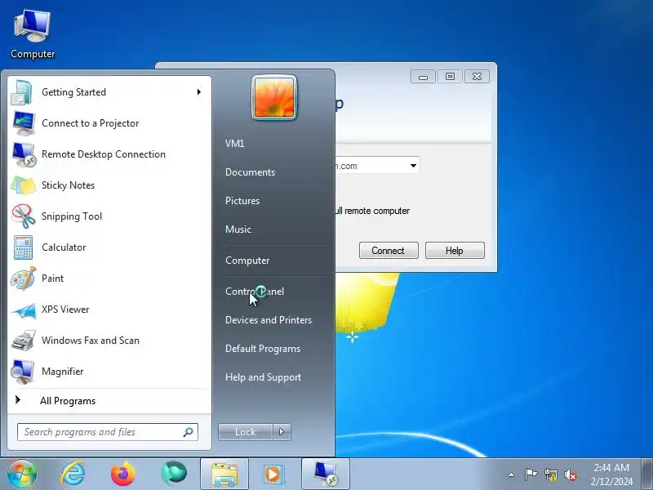Screen dimensions: 653x490
Task: Open Devices and Printers
Action: (269, 320)
